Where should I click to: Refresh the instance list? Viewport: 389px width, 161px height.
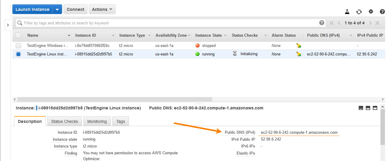[359, 12]
